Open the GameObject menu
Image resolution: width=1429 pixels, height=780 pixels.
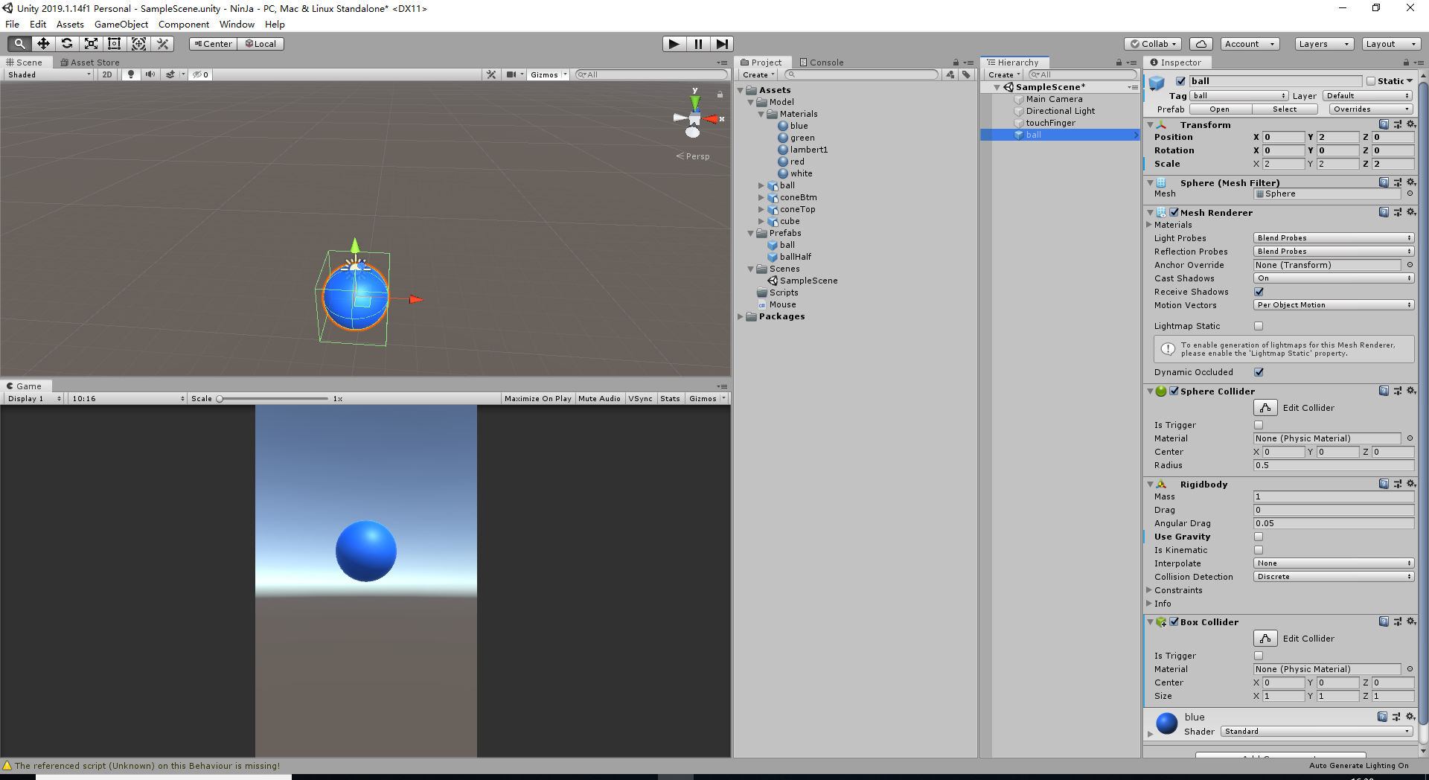tap(121, 25)
